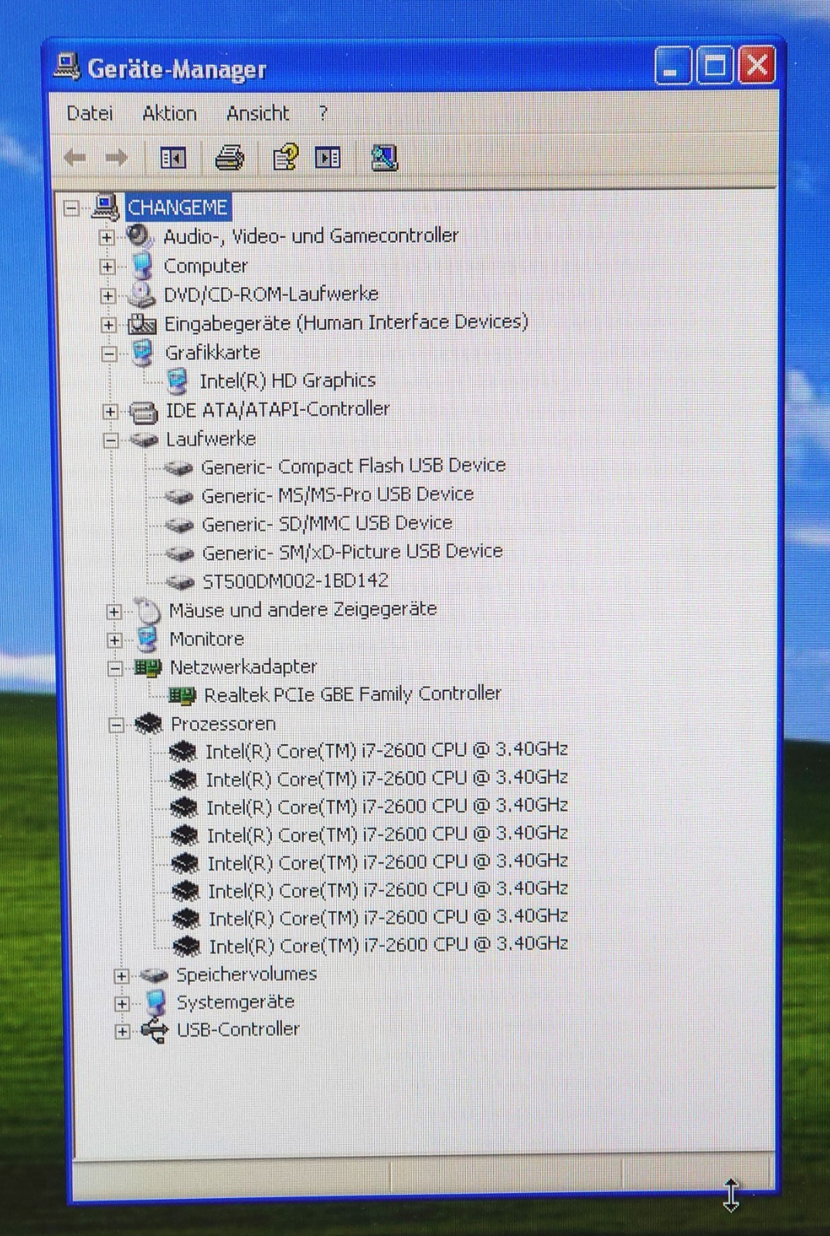Click the CHANGEME computer root icon
830x1236 pixels.
(x=106, y=207)
